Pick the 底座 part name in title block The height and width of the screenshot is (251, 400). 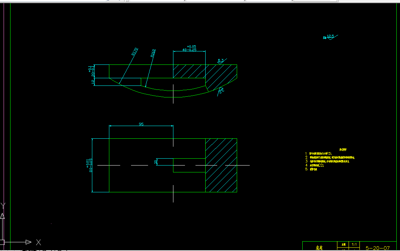[x=319, y=248]
